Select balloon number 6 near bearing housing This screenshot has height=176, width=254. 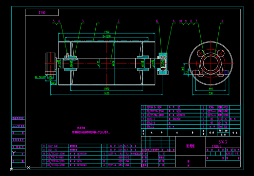coord(173,21)
